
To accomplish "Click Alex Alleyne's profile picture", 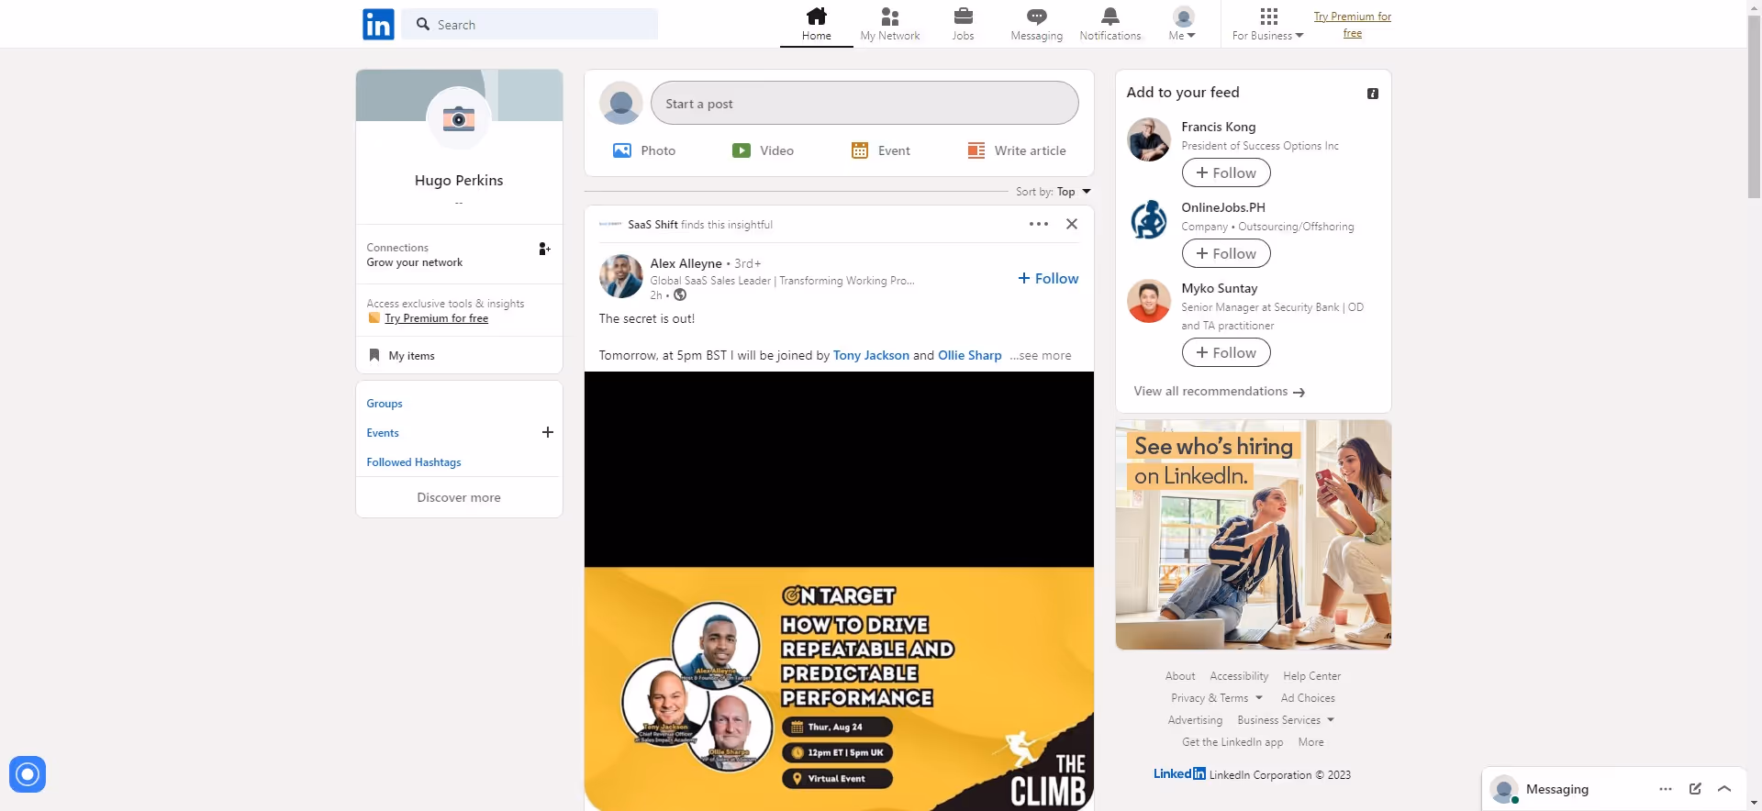I will (x=621, y=276).
